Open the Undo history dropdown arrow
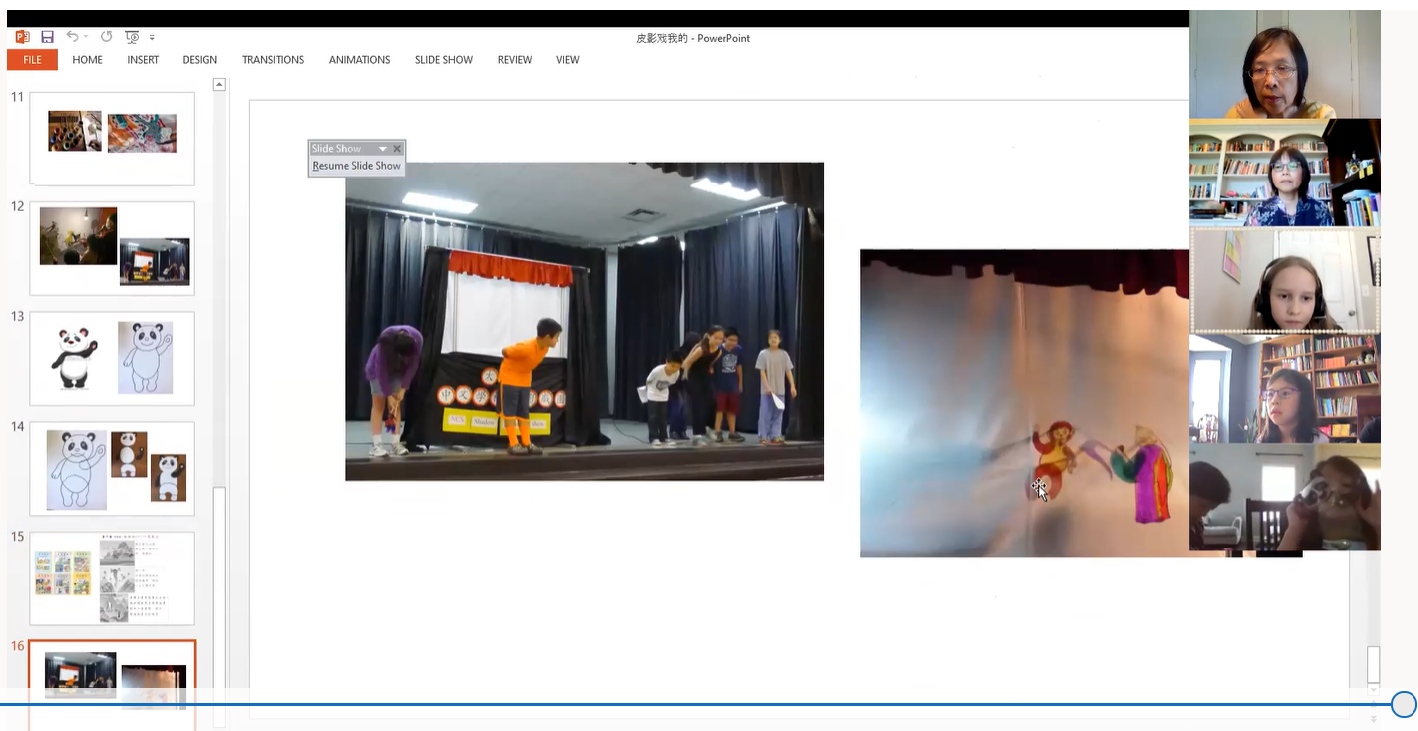 pos(87,37)
